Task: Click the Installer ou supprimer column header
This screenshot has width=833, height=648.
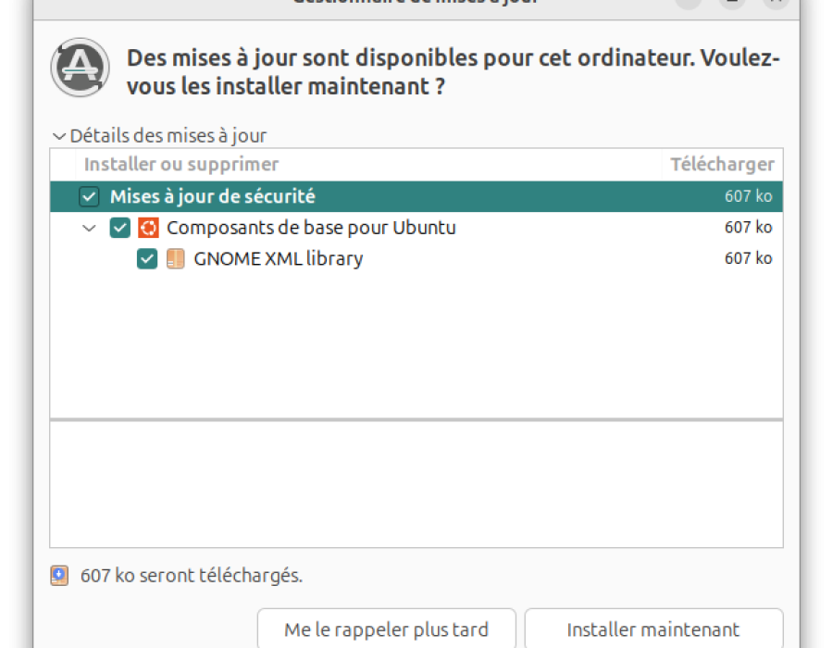Action: 368,164
